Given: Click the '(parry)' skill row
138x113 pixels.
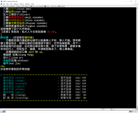Looking at the screenshot, I should pyautogui.click(x=45, y=92).
